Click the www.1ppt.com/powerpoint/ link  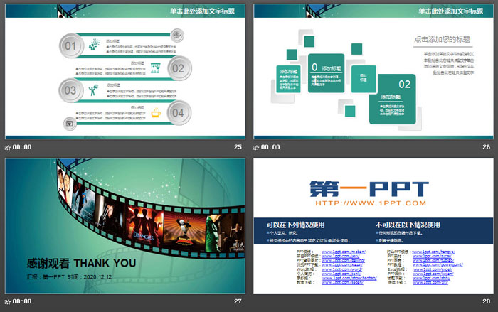point(438,264)
